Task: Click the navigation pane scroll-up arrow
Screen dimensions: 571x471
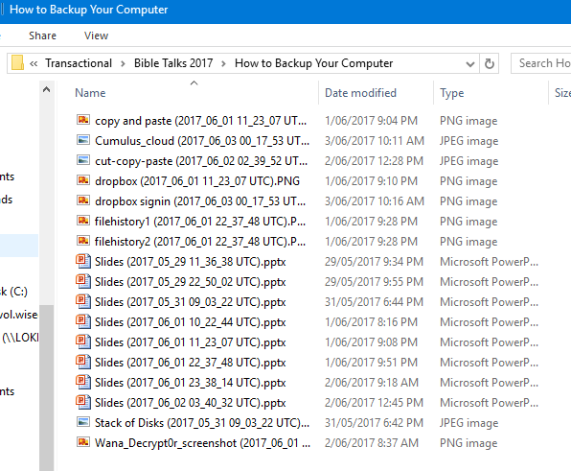Action: point(47,89)
